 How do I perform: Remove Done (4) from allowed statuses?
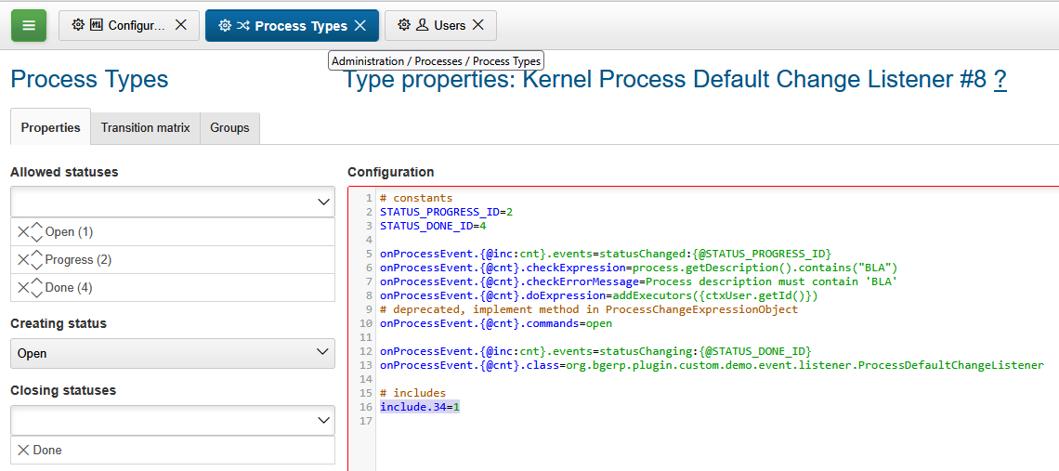point(23,288)
